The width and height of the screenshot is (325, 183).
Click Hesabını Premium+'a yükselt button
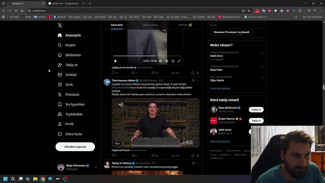pos(232,32)
